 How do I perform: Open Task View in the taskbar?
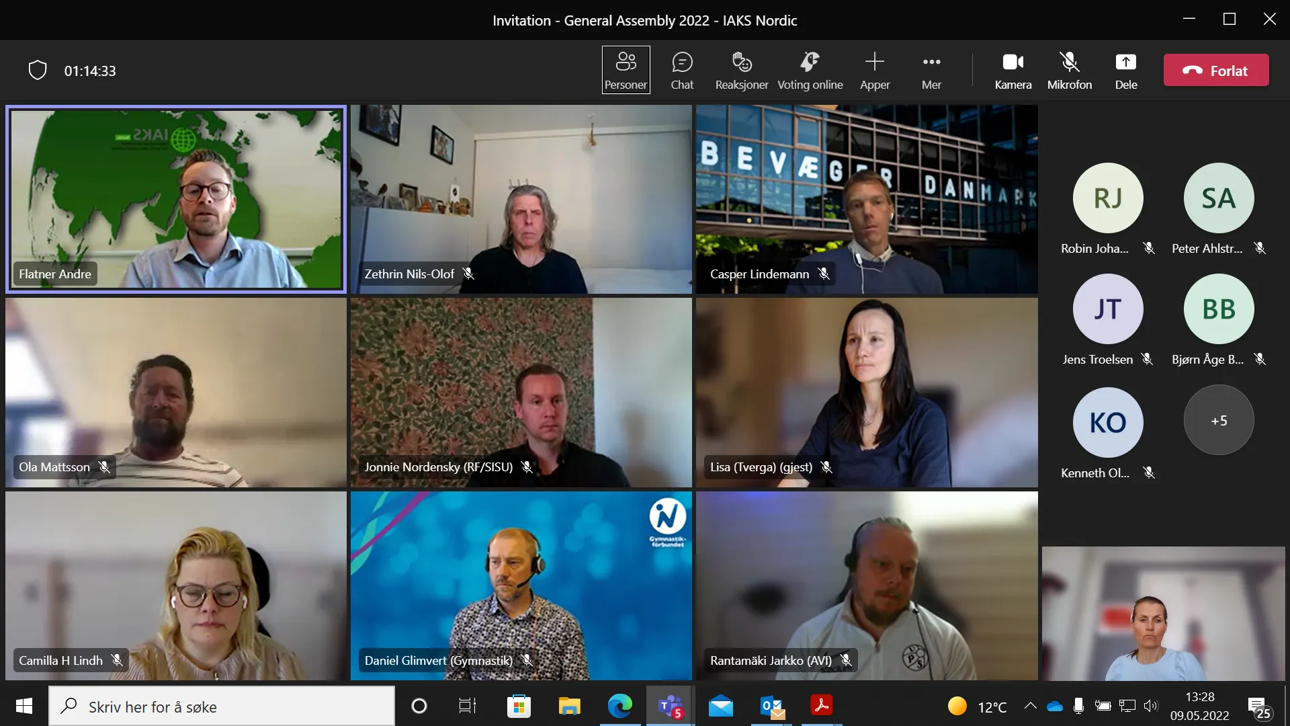(467, 706)
